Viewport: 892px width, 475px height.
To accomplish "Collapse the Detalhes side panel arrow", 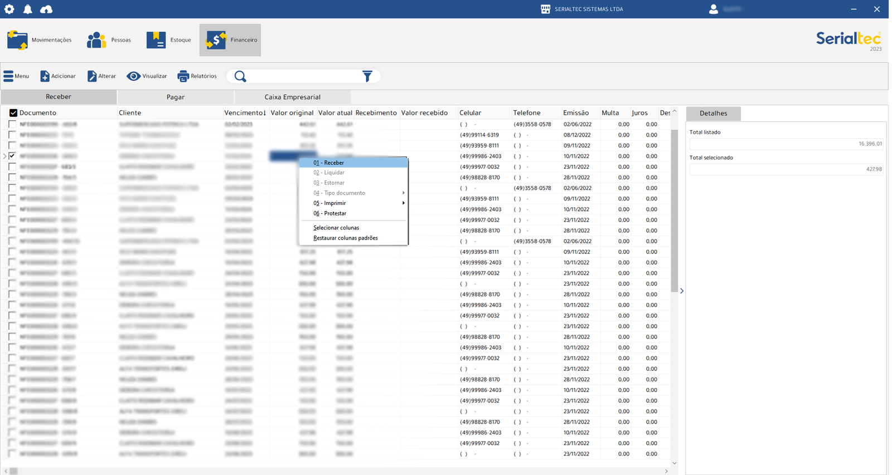I will tap(682, 291).
